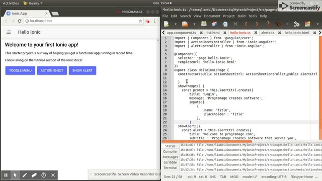Open the Terminal tab in message panel
The height and width of the screenshot is (181, 322).
[x=170, y=167]
